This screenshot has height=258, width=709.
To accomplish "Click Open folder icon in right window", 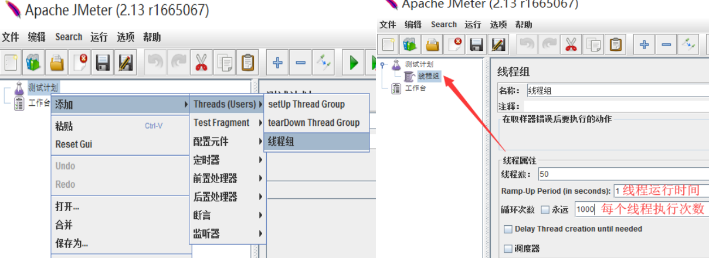I will [x=432, y=44].
